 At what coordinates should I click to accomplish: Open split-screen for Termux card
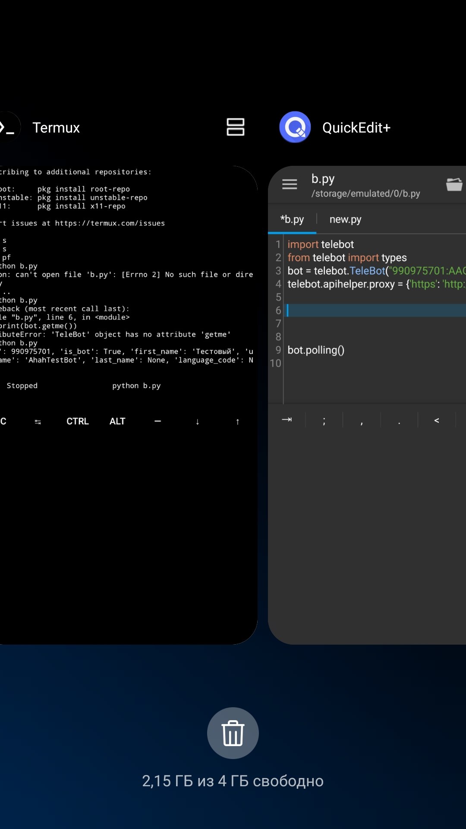(235, 127)
